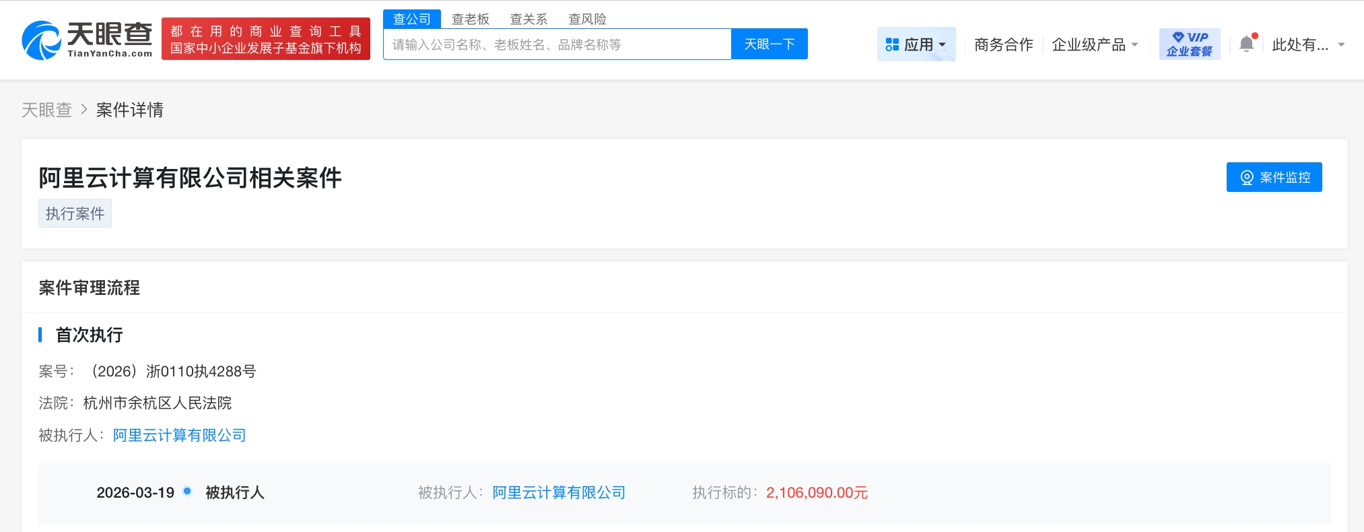Open the VIP 企业套餐 badge
Screen dimensions: 1364x532
click(1189, 44)
